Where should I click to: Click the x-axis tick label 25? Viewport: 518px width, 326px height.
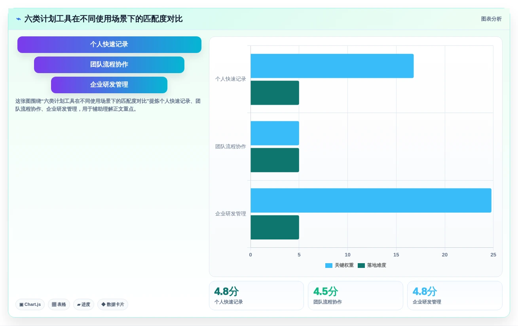point(493,255)
